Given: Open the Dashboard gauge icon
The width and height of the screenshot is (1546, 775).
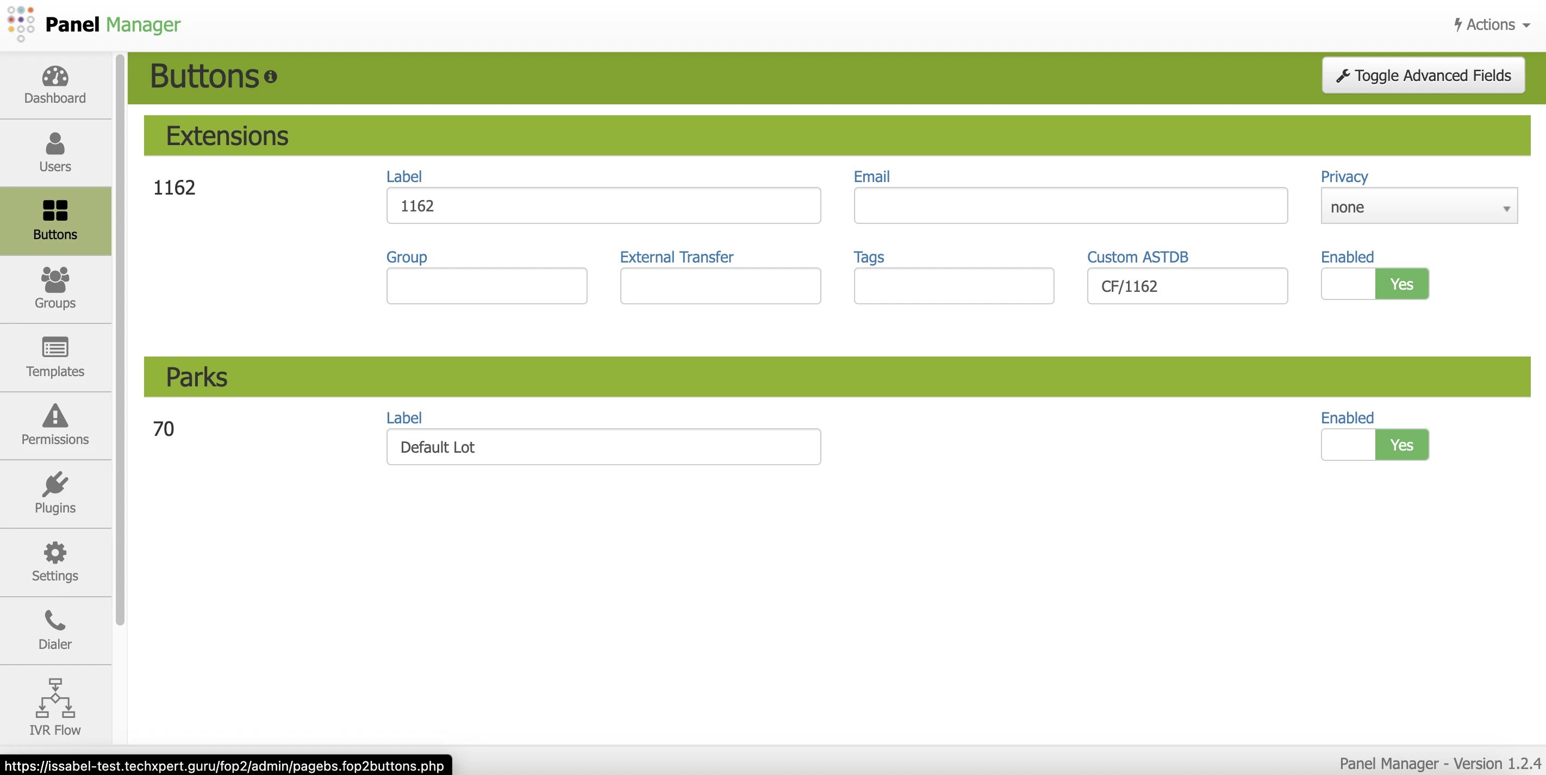Looking at the screenshot, I should 54,77.
